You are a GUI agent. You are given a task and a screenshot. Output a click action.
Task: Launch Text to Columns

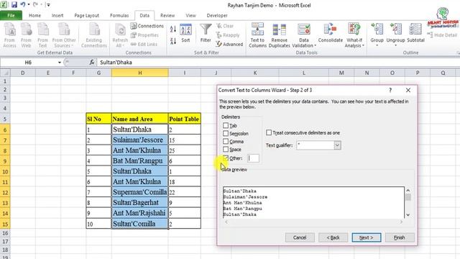[257, 35]
